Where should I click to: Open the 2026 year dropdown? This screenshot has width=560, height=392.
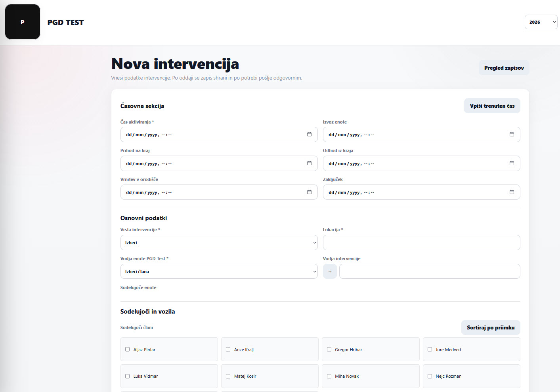tap(541, 22)
